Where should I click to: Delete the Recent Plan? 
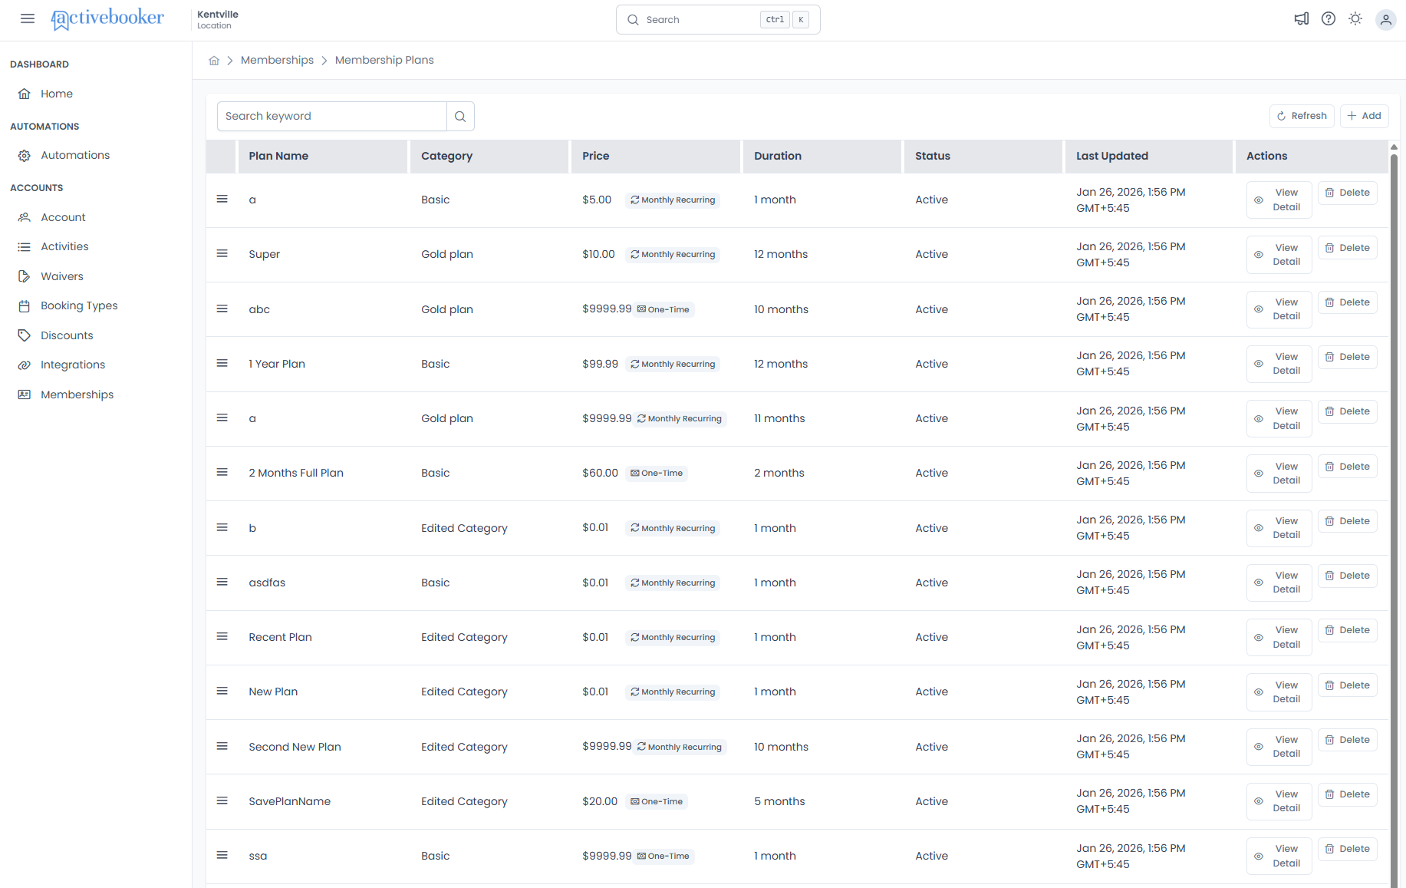(1347, 630)
